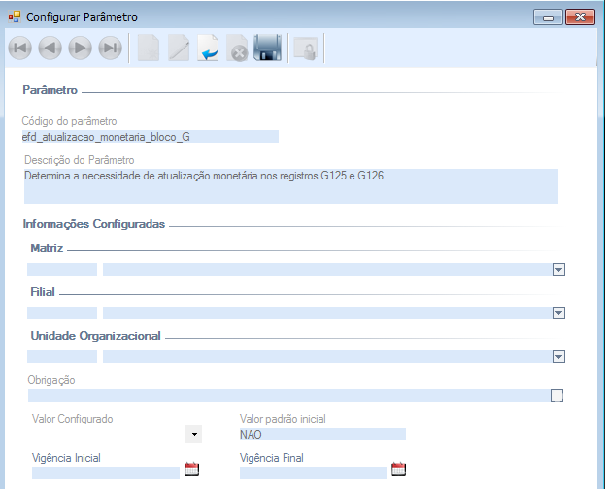Click the Vigência Inicial date field
Image resolution: width=605 pixels, height=489 pixels.
106,473
